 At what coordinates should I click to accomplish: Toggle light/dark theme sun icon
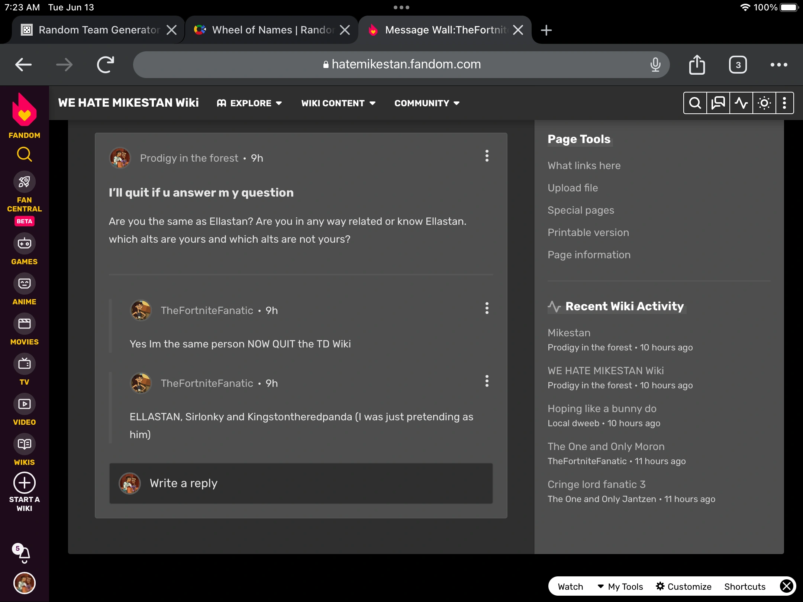click(764, 103)
